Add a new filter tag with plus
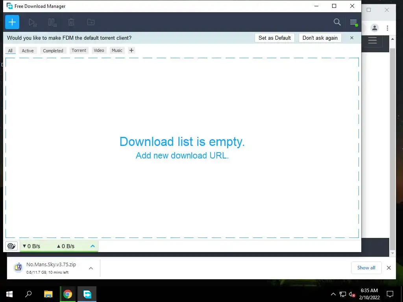Viewport: 403px width, 302px height. 131,50
